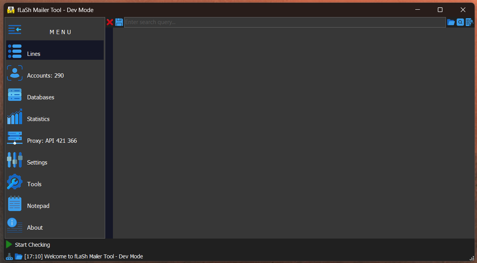
Task: Open the log viewer document-search icon
Action: pyautogui.click(x=470, y=22)
